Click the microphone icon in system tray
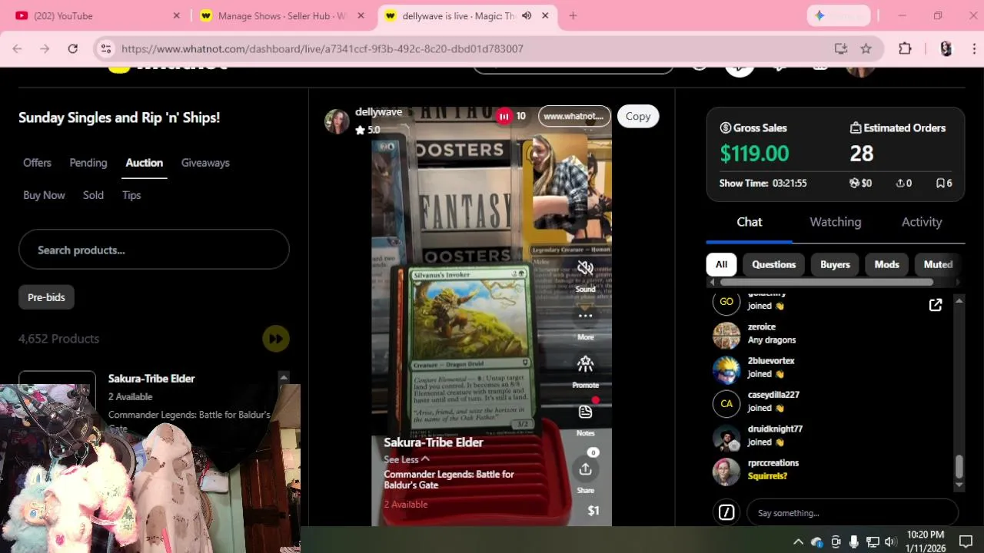 (854, 541)
